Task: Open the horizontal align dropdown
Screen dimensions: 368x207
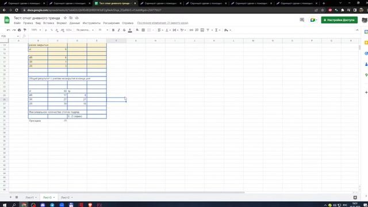Action: coord(160,30)
